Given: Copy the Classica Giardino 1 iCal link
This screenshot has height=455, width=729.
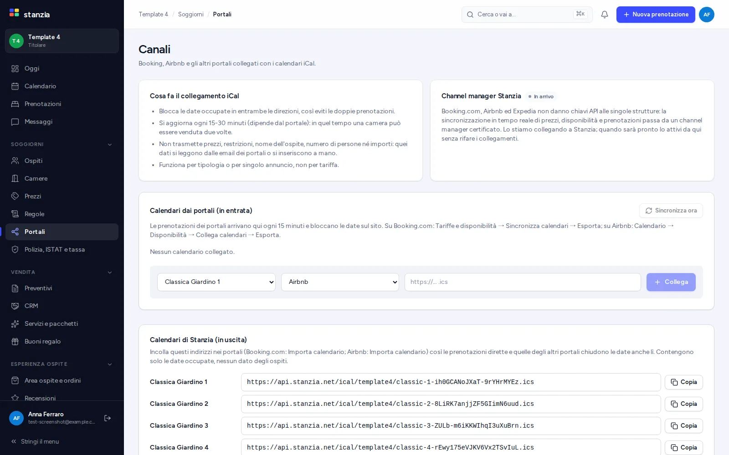Looking at the screenshot, I should point(684,382).
